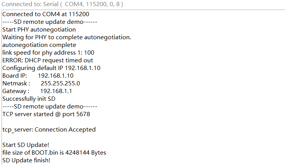285x165 pixels.
Task: Click the Serial COM4 connection status header
Action: coord(62,4)
